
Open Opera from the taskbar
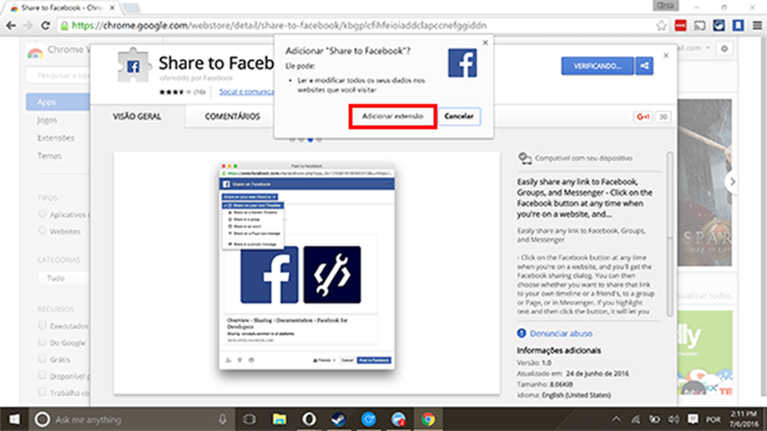pos(309,419)
